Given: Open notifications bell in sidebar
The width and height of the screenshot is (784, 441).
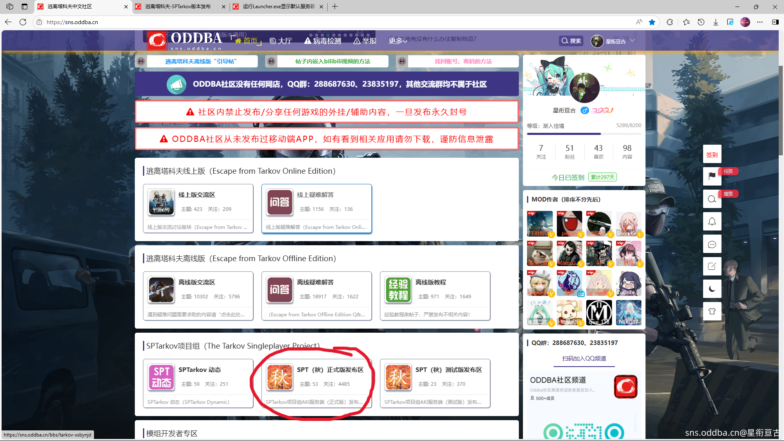Looking at the screenshot, I should click(712, 222).
